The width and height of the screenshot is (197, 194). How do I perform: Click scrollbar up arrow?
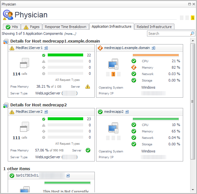click(x=193, y=41)
